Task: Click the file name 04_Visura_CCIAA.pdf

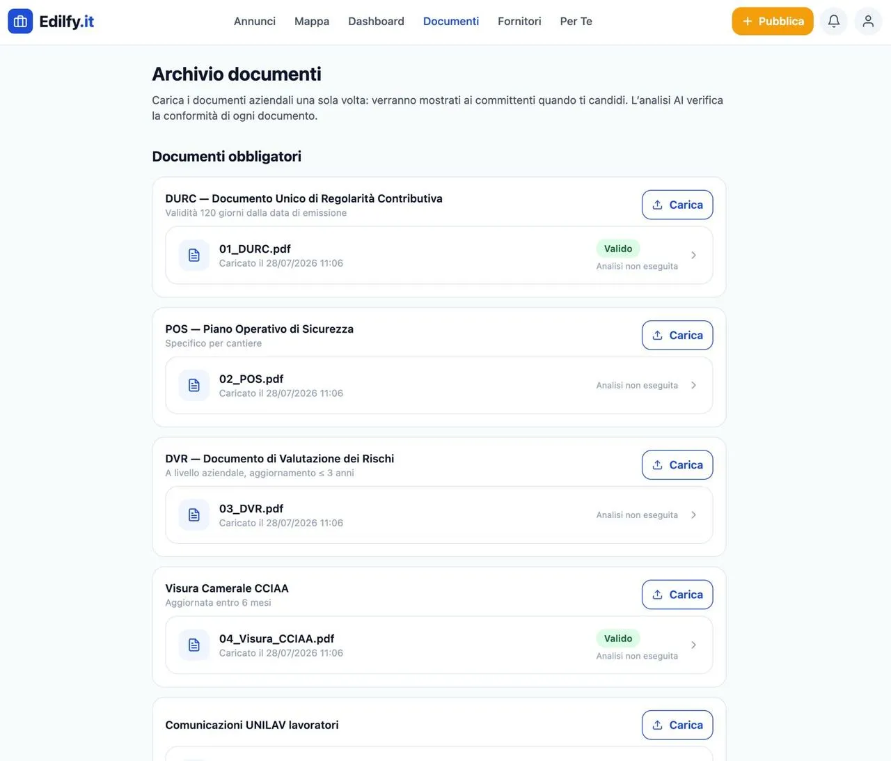Action: [x=276, y=638]
